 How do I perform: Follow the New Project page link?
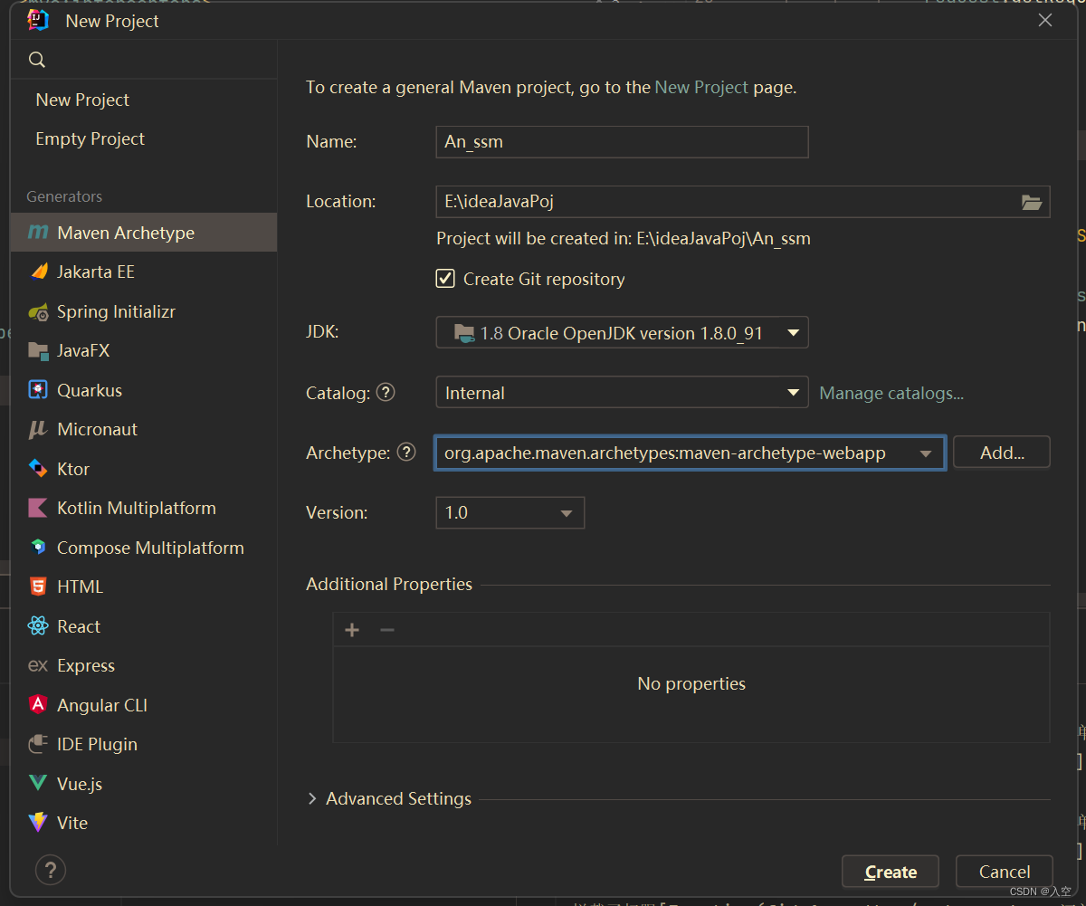point(701,87)
